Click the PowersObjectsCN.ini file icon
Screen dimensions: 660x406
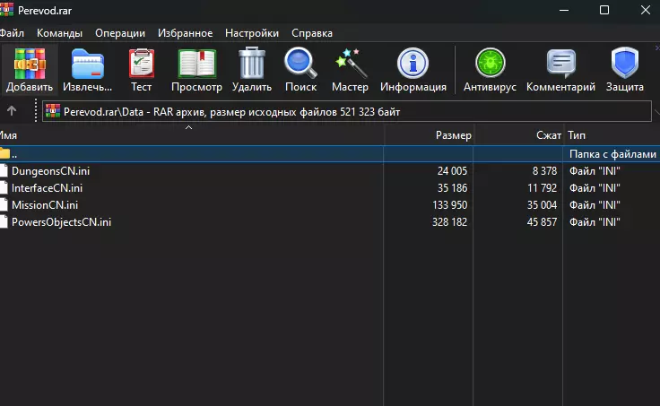point(4,221)
